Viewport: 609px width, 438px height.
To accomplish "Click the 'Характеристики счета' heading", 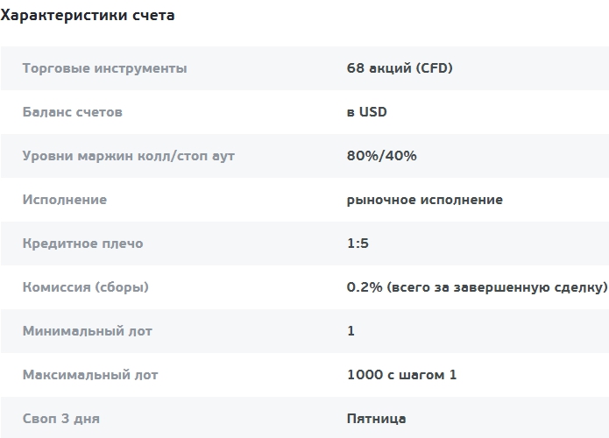I will 88,16.
